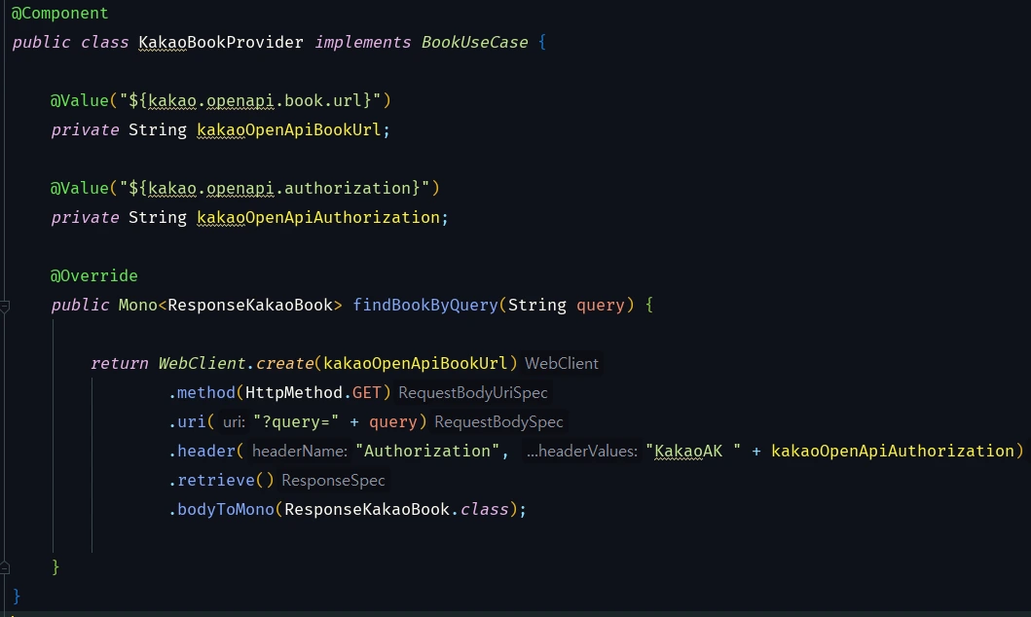The image size is (1031, 617).
Task: Select the KakaoBookProvider class name
Action: pos(221,42)
